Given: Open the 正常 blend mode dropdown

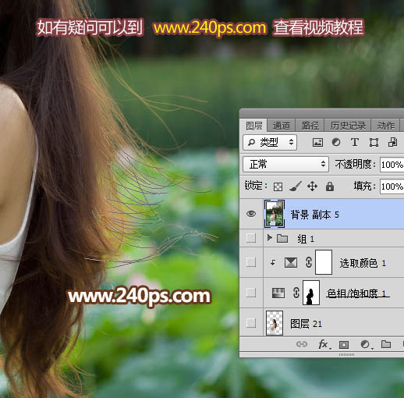Looking at the screenshot, I should [x=285, y=164].
